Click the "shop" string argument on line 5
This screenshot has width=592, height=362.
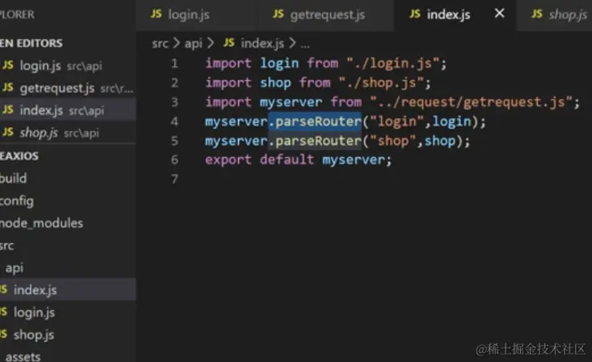(x=393, y=141)
